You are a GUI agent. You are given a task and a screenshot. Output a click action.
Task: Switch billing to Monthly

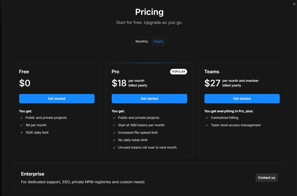(x=142, y=41)
